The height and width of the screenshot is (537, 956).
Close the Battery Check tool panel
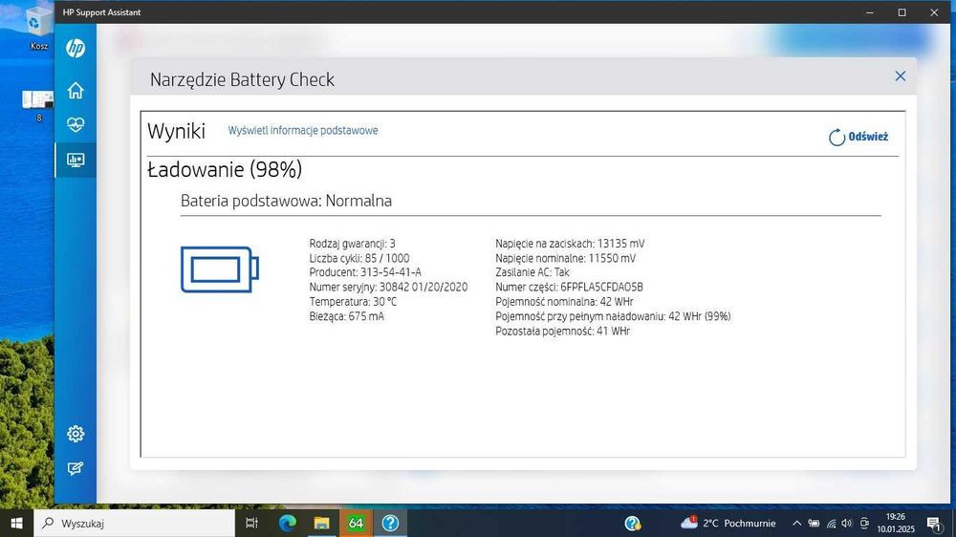tap(900, 76)
